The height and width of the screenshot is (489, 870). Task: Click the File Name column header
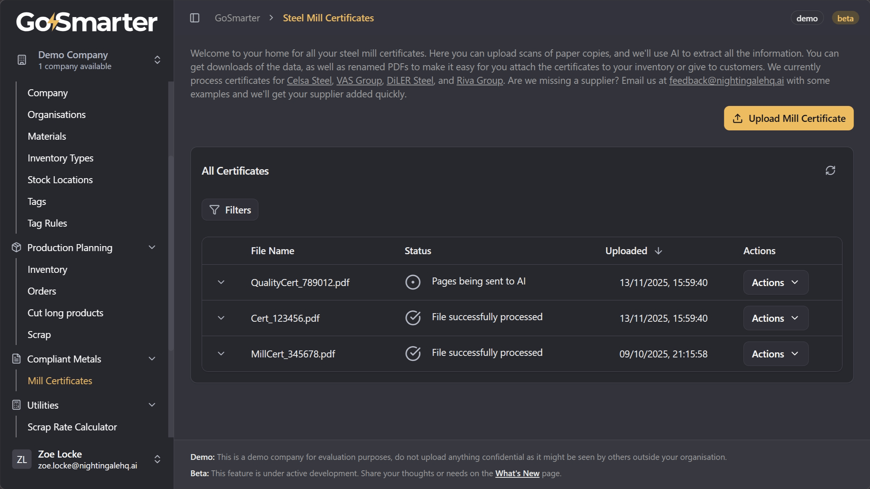(x=273, y=251)
